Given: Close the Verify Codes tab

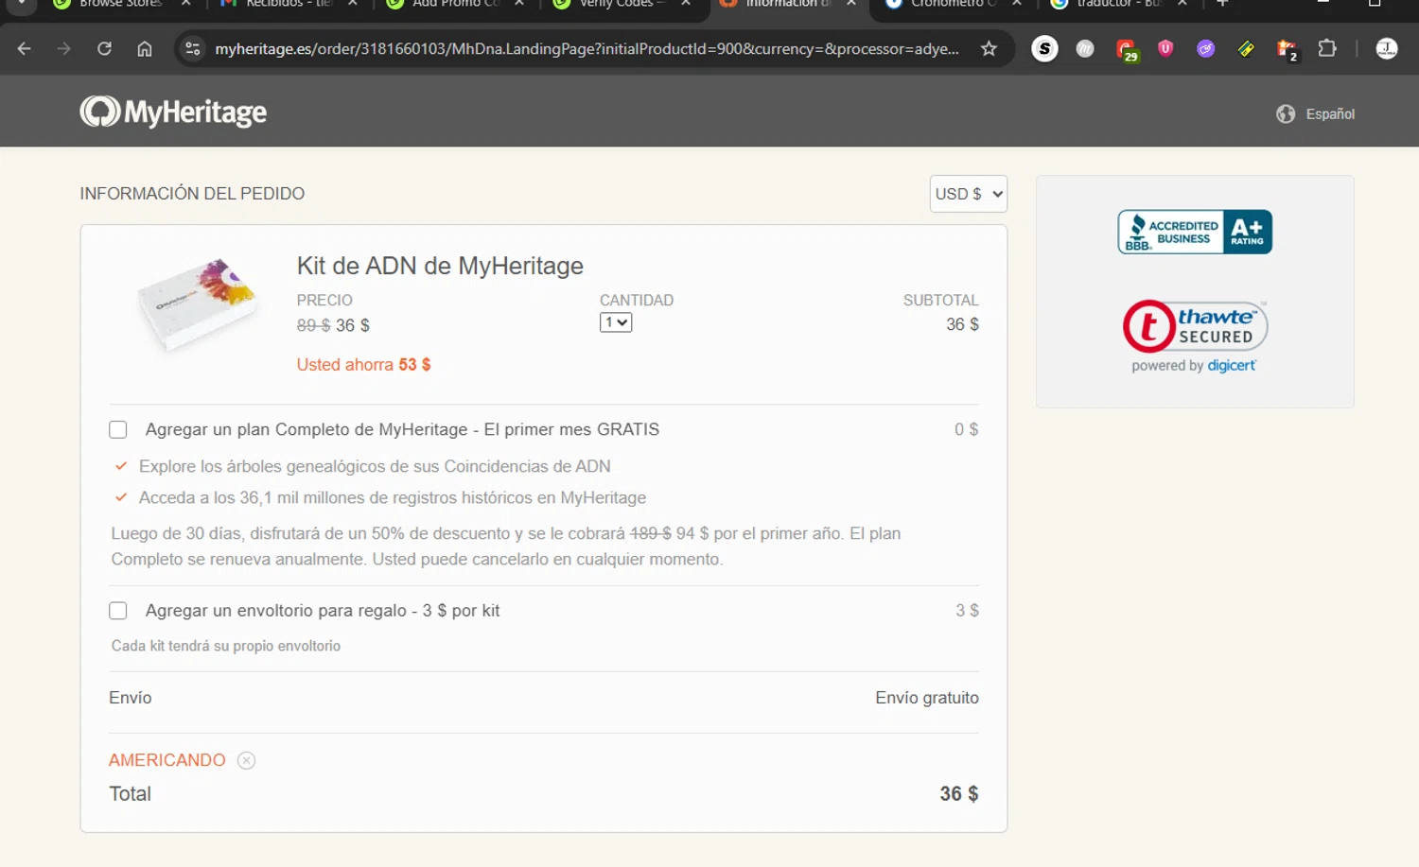Looking at the screenshot, I should pos(686,4).
